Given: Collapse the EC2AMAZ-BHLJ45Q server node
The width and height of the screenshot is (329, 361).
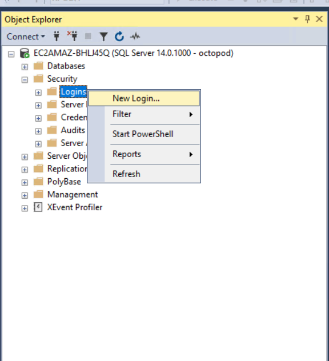Looking at the screenshot, I should pyautogui.click(x=11, y=54).
